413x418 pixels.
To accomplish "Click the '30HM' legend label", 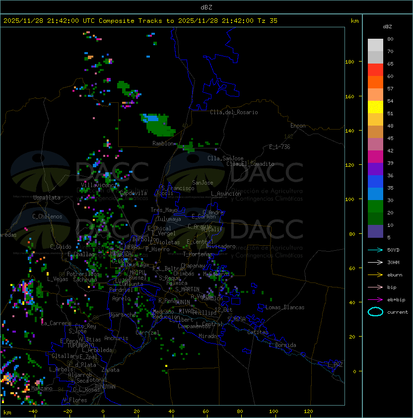I will 393,262.
